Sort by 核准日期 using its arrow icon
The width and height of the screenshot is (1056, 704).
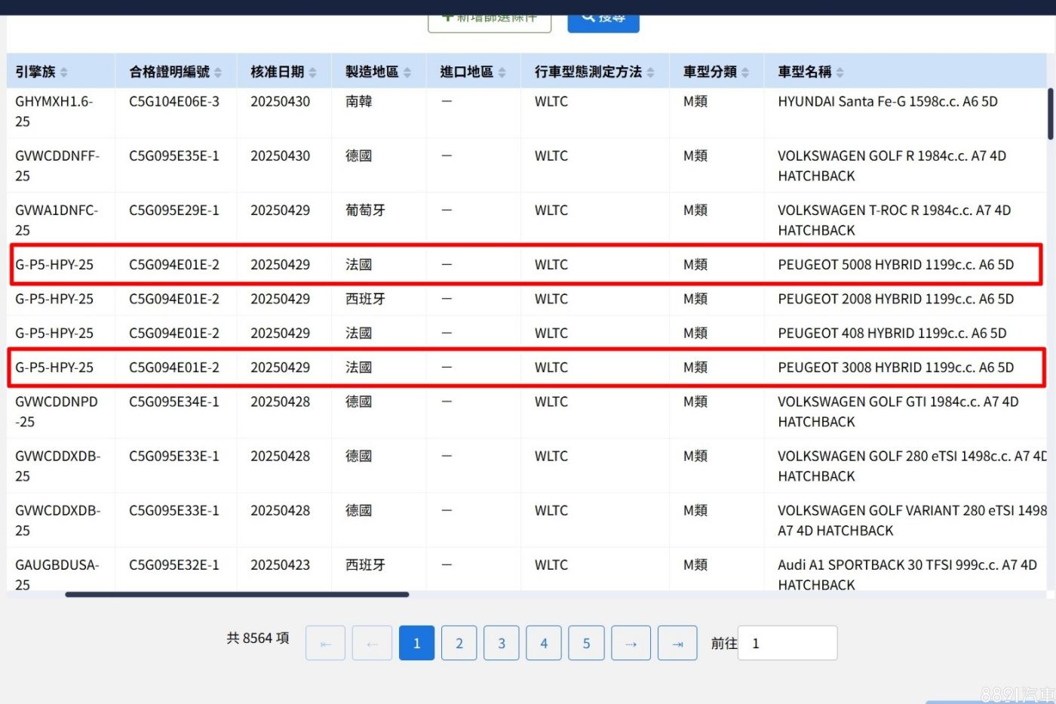tap(313, 72)
